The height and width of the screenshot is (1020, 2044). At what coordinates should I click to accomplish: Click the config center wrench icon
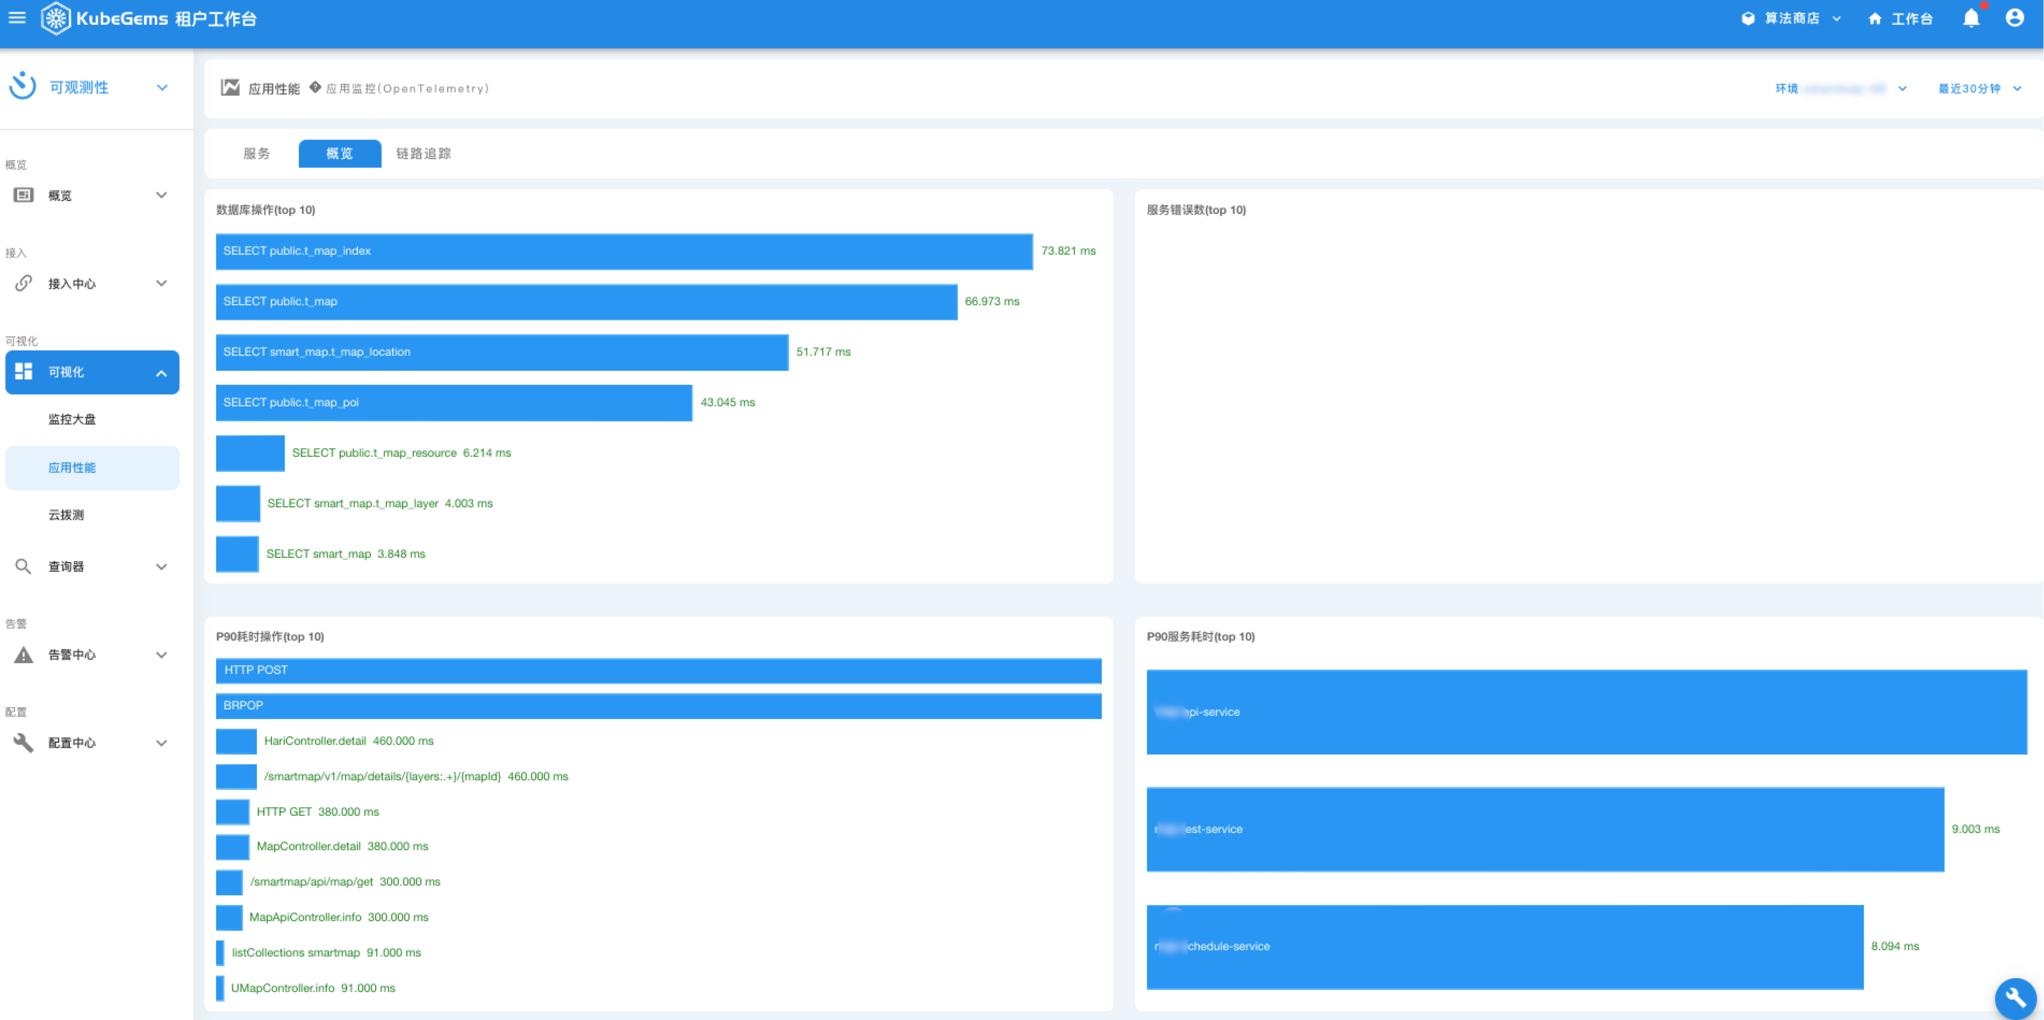pyautogui.click(x=24, y=742)
